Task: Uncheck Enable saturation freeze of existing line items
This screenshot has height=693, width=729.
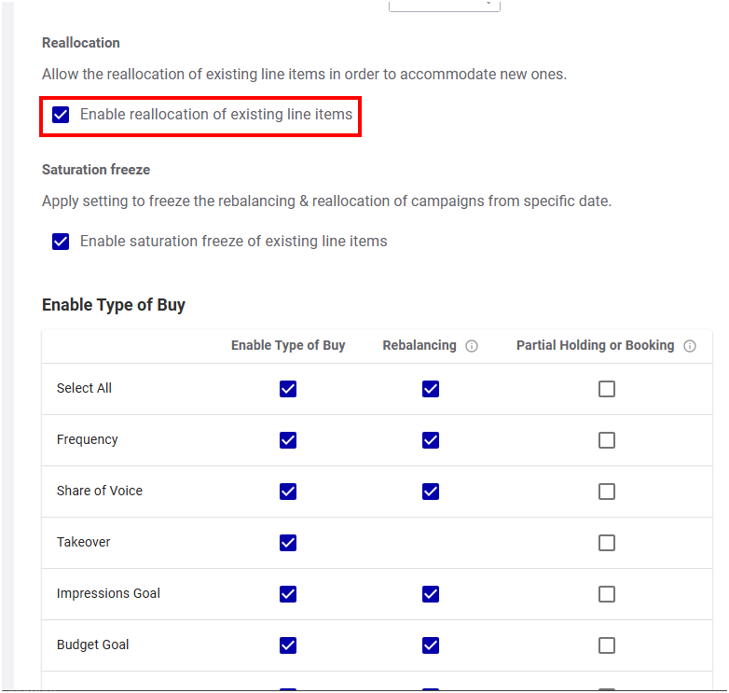Action: pyautogui.click(x=61, y=242)
